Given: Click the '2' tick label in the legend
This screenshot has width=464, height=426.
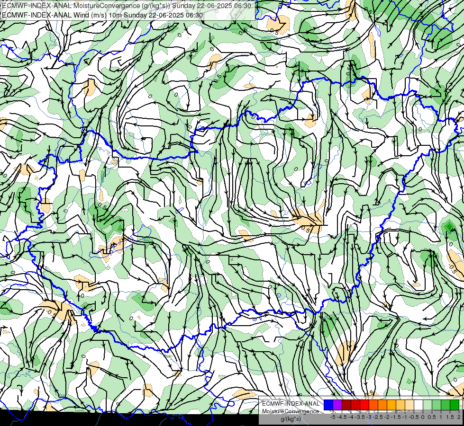Looking at the screenshot, I should [459, 417].
